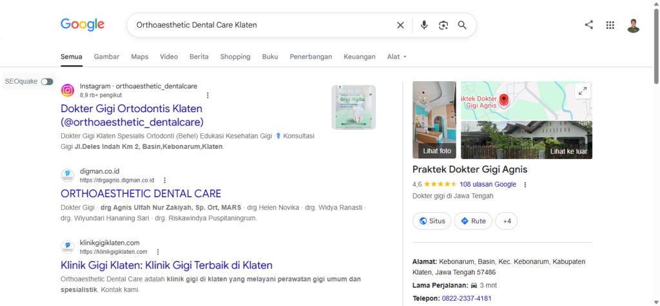Click the digman.co.id site favicon

point(67,175)
